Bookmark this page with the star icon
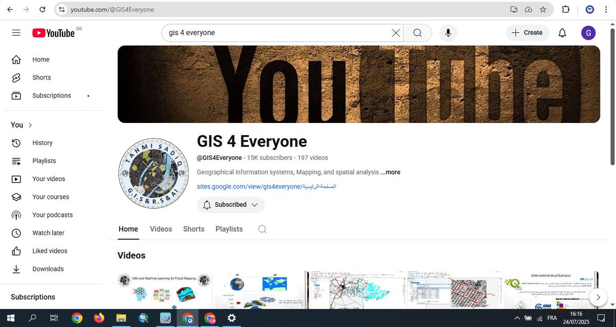 tap(543, 9)
